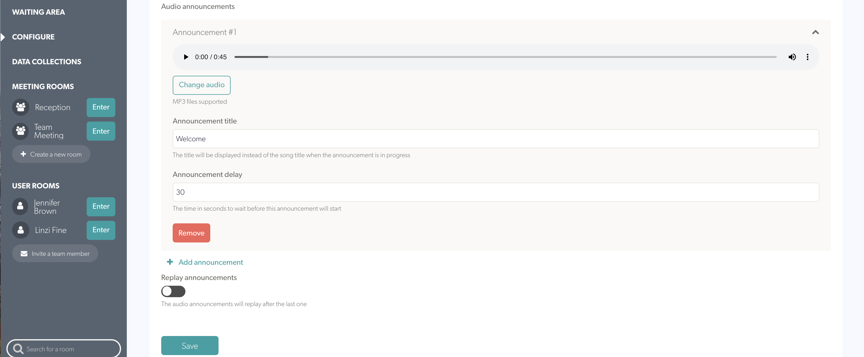Open the Data Collections section
Screen dimensions: 864x357
(47, 62)
